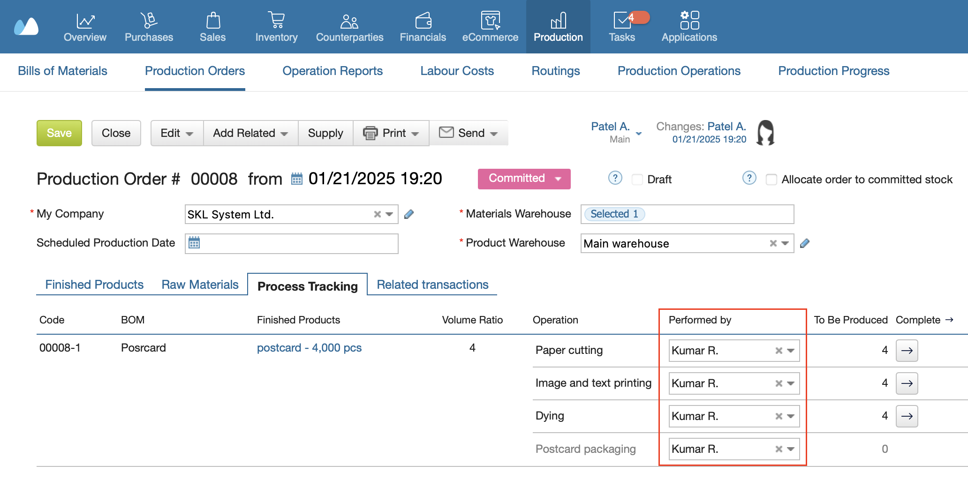Expand the Committed status dropdown
This screenshot has width=968, height=480.
coord(558,179)
